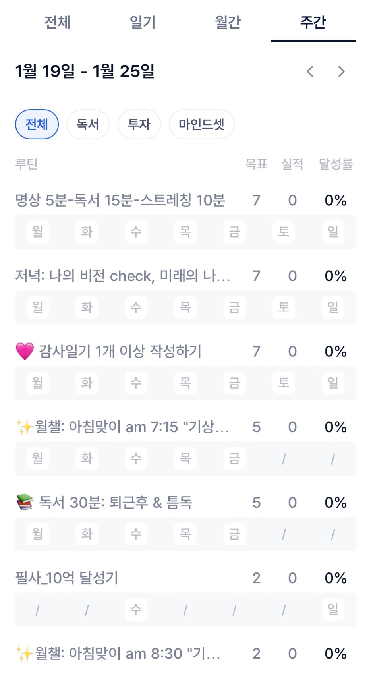Tap sparkle icon beside am 7:15 routine
Screen dimensions: 371x700
pos(24,427)
